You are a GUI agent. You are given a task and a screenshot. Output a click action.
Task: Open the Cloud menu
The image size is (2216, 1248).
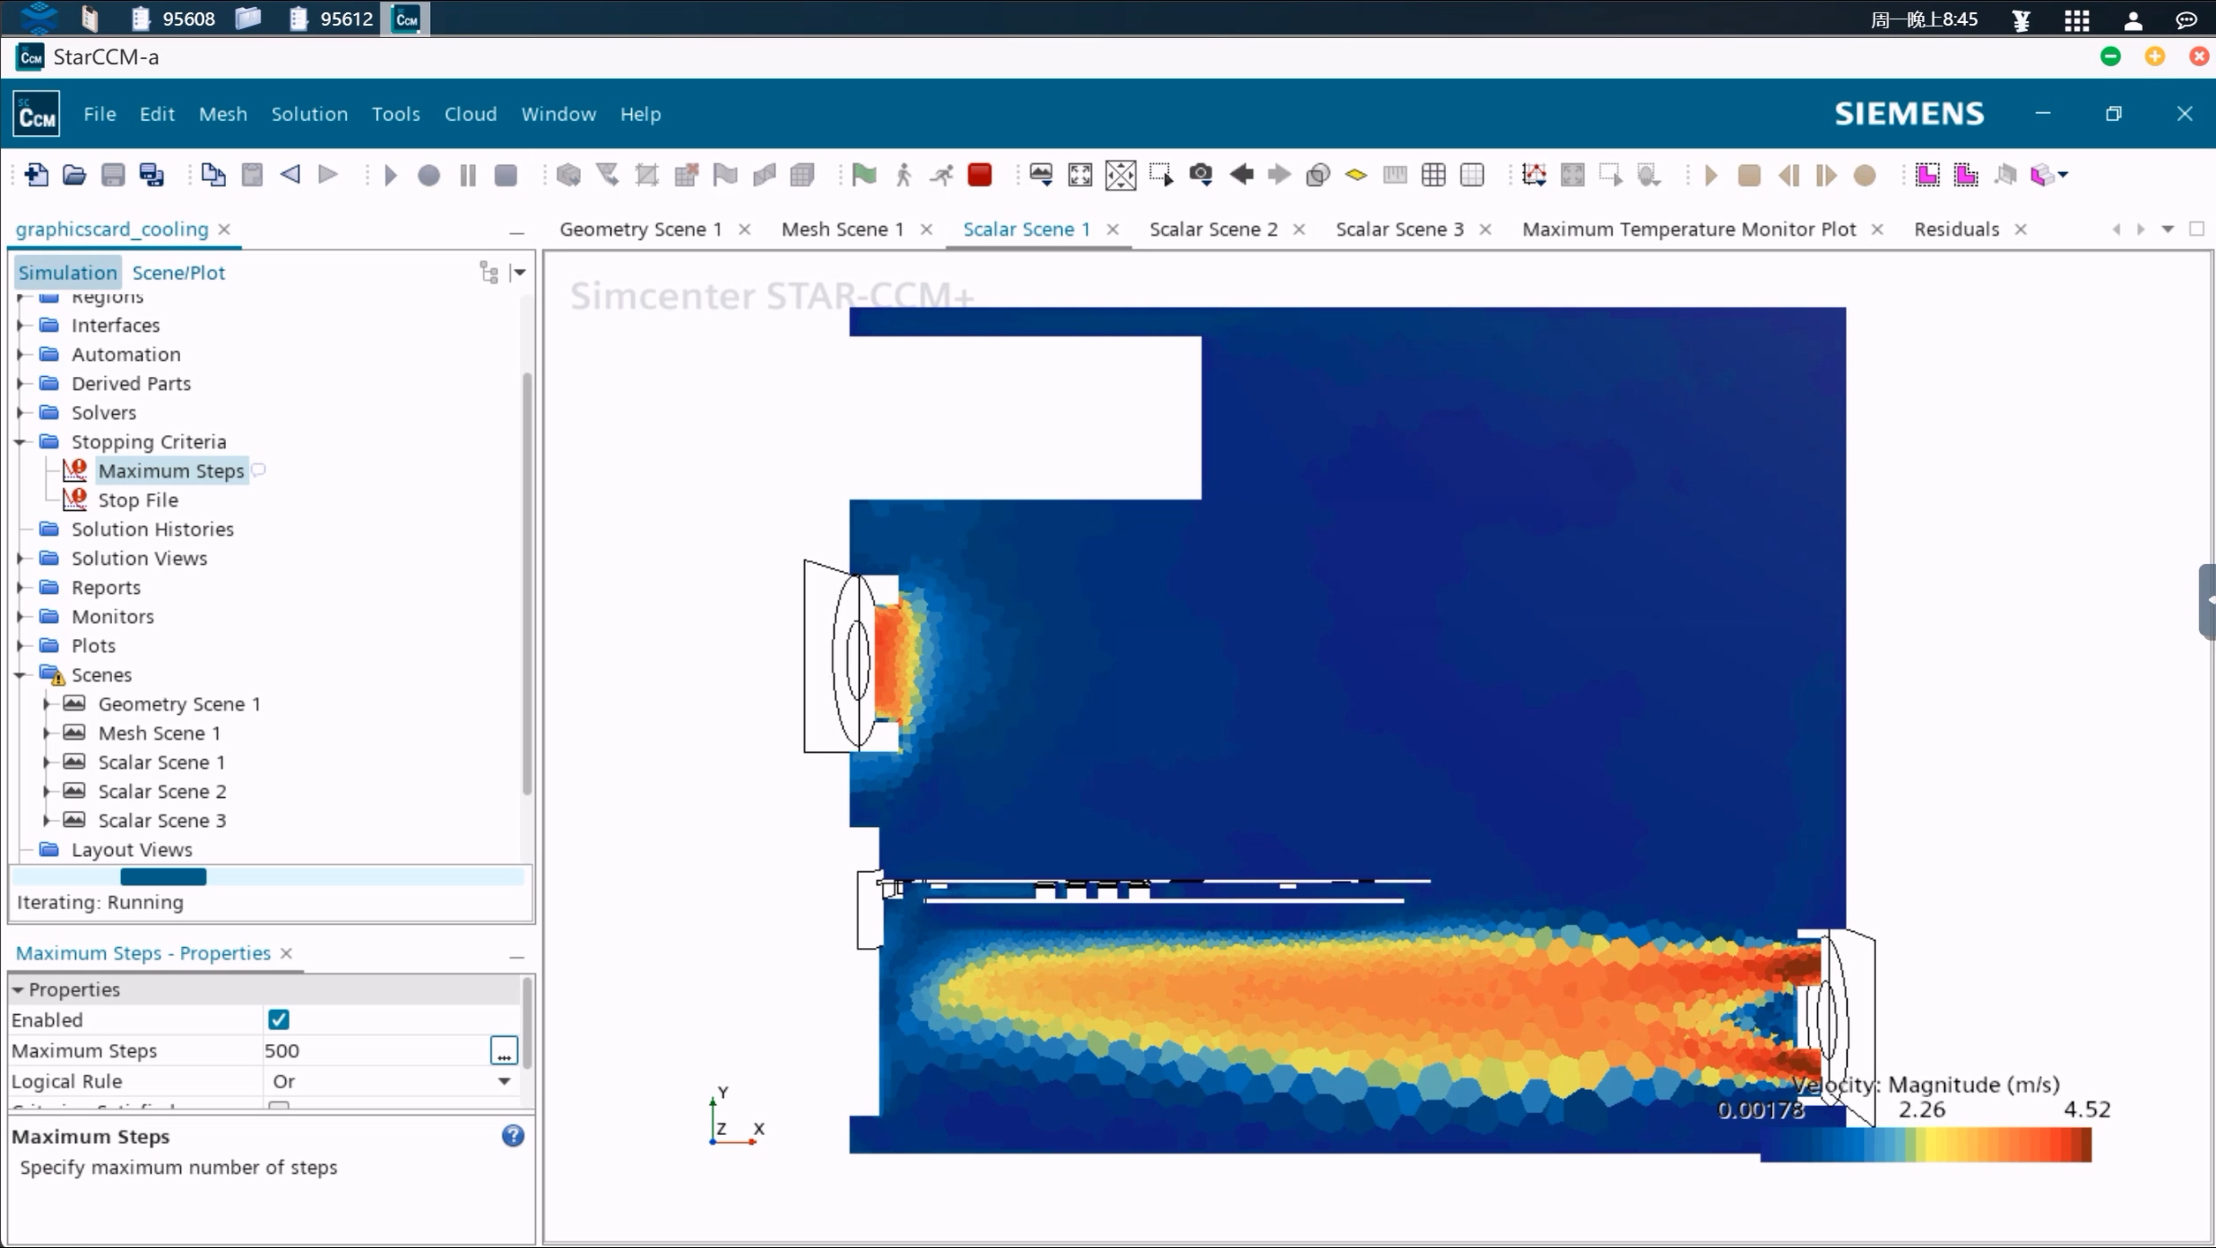[471, 114]
